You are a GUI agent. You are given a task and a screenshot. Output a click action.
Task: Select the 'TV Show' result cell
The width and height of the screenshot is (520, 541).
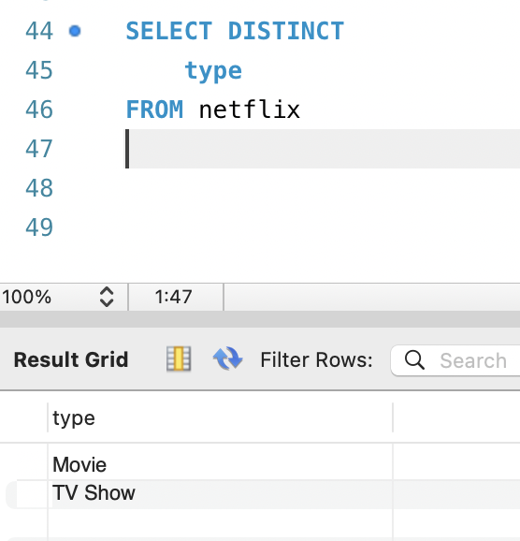click(x=220, y=492)
